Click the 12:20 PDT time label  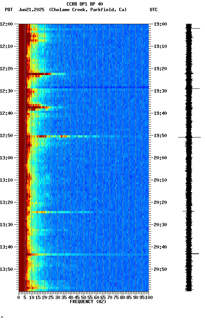tap(6, 69)
